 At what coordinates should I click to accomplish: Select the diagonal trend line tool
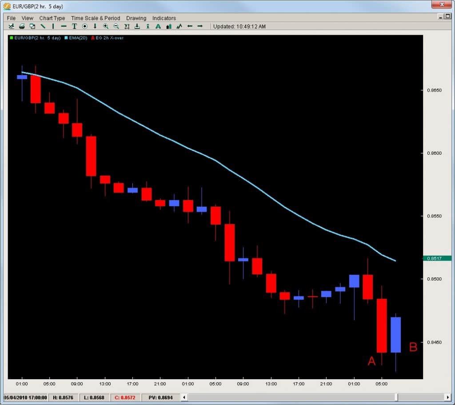coord(43,26)
